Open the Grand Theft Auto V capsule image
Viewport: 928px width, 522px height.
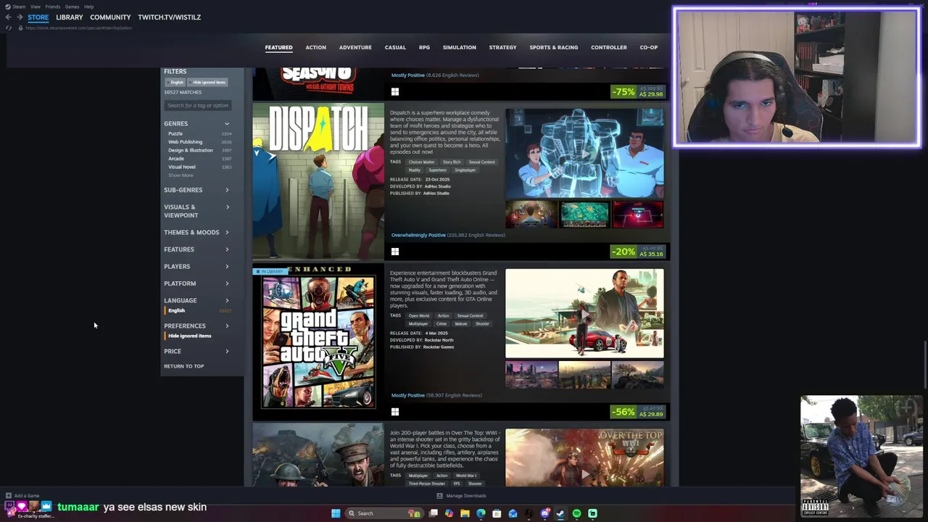click(318, 342)
